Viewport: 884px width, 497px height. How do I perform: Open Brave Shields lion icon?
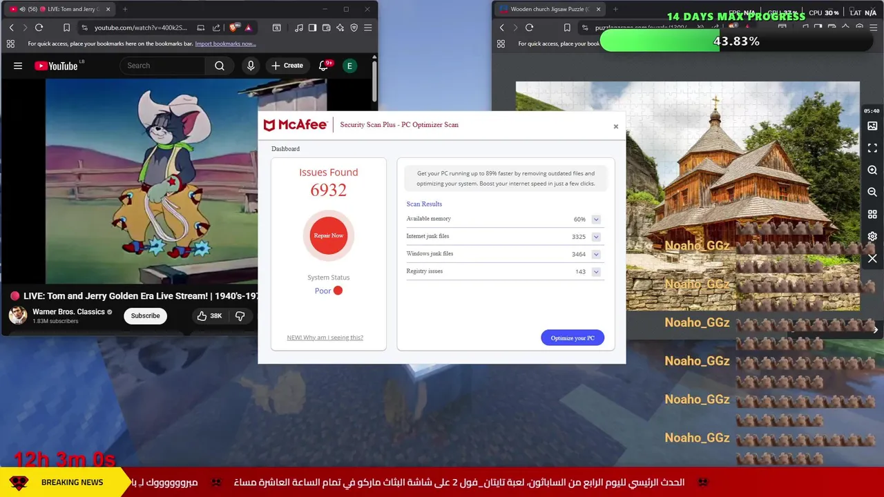click(x=233, y=28)
